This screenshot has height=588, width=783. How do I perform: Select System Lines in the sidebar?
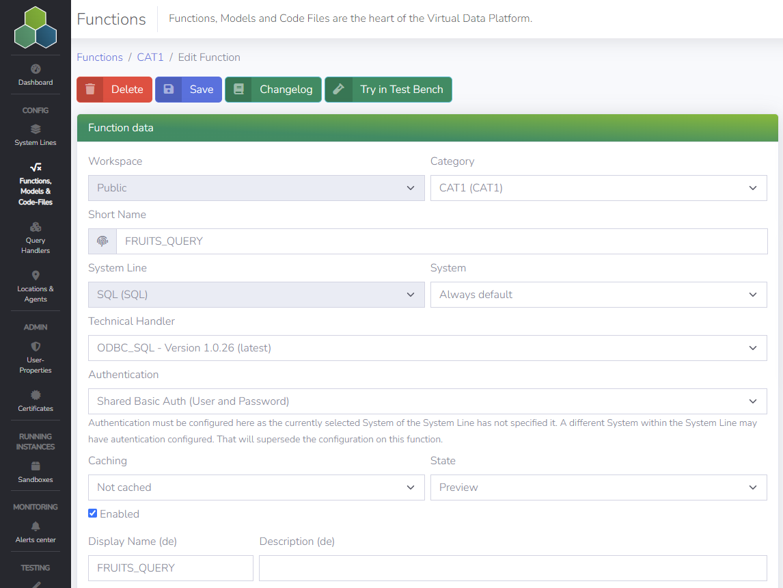pos(35,135)
